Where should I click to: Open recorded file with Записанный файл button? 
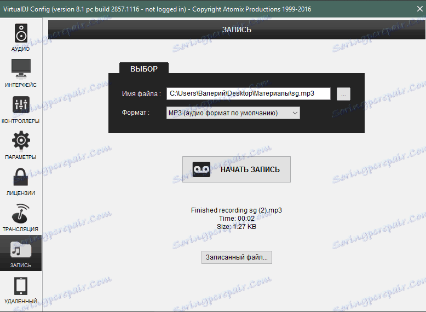(237, 257)
